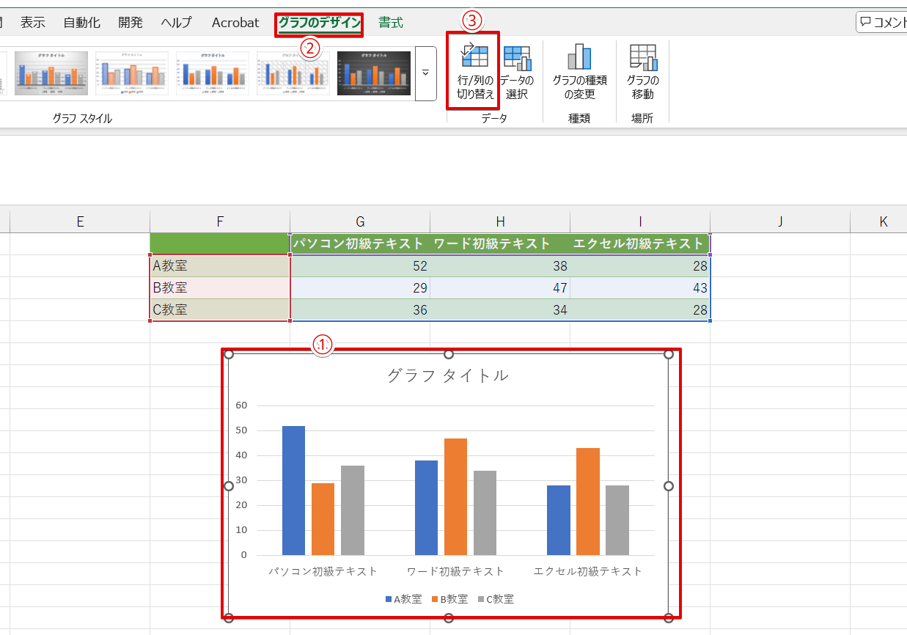This screenshot has width=907, height=635.
Task: Click the グラフ タイトル chart title
Action: pos(447,375)
